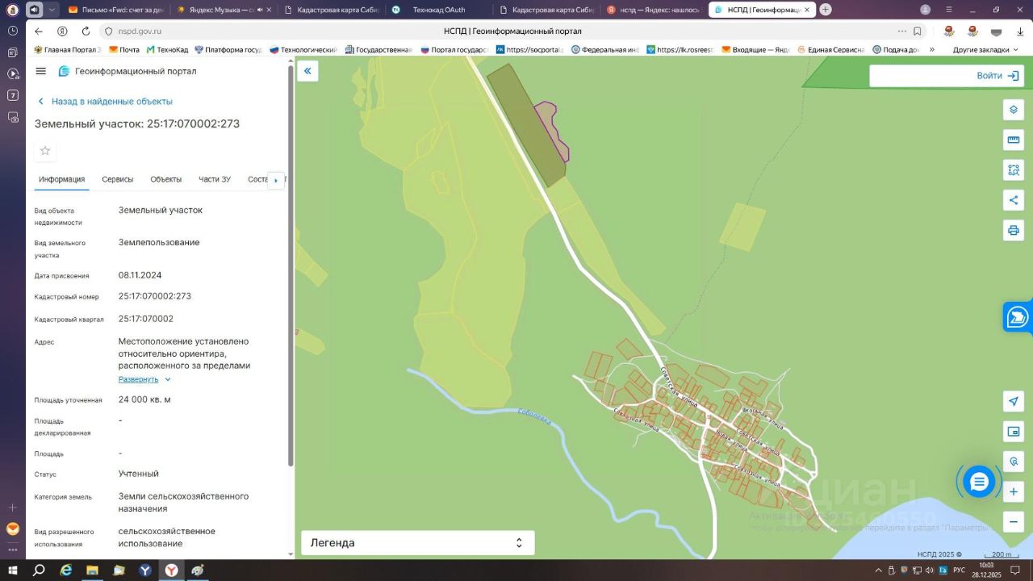
Task: Click the info panel vertical scrollbar
Action: click(x=291, y=266)
